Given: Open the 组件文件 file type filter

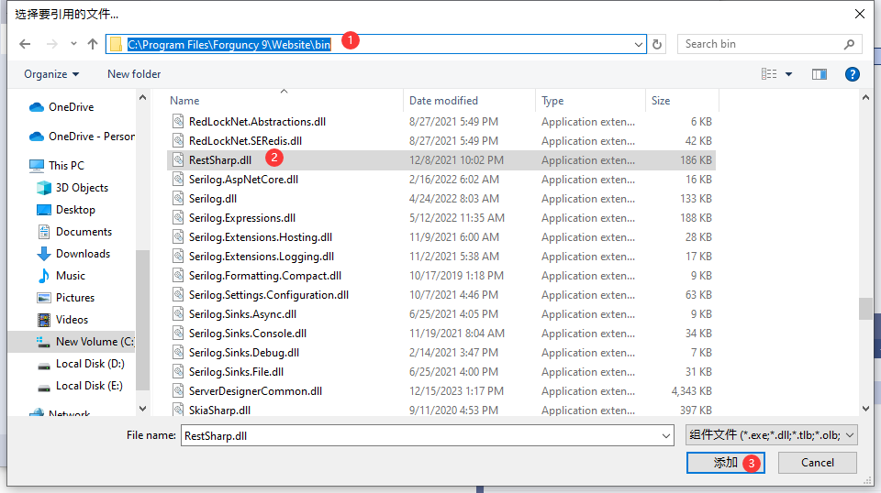Looking at the screenshot, I should coord(772,435).
